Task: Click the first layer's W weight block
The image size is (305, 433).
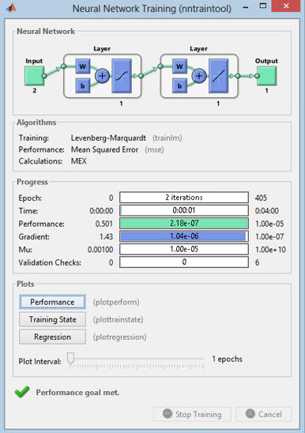Action: 83,66
